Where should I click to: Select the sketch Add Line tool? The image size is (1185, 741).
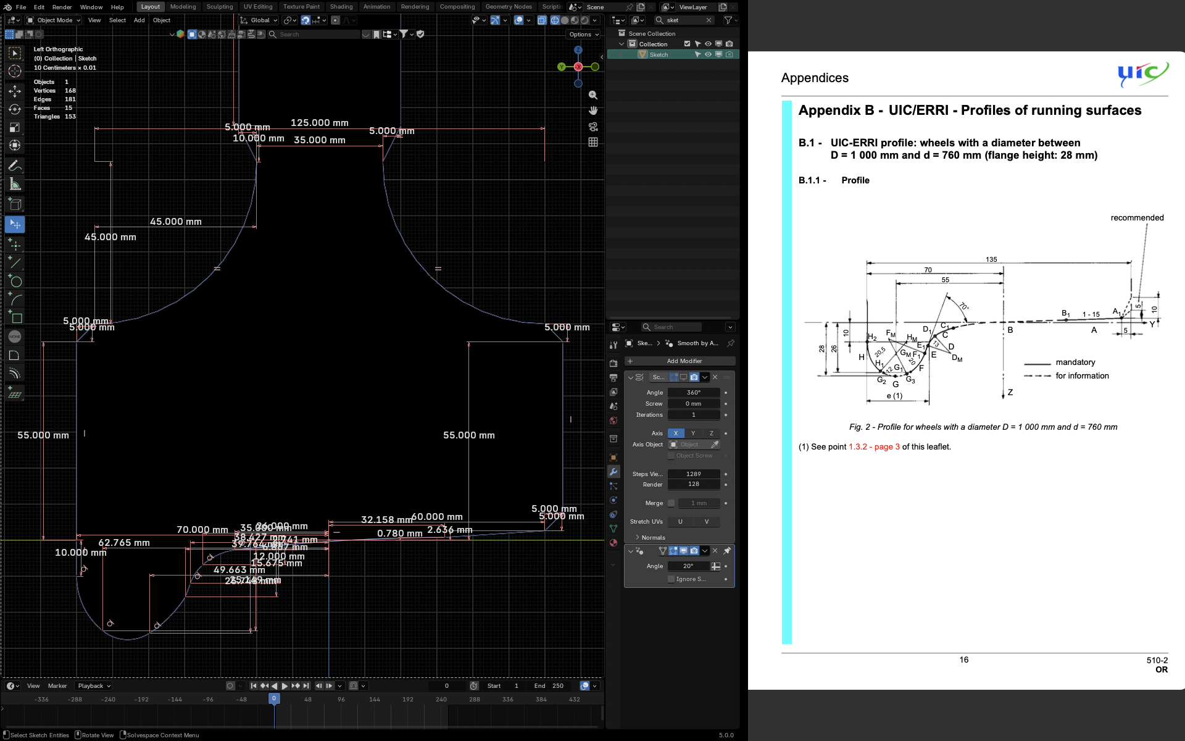point(15,262)
